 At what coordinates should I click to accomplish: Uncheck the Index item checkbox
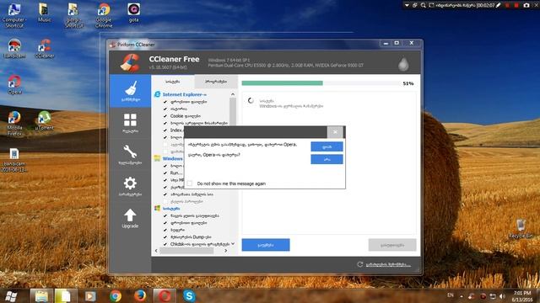(x=165, y=130)
